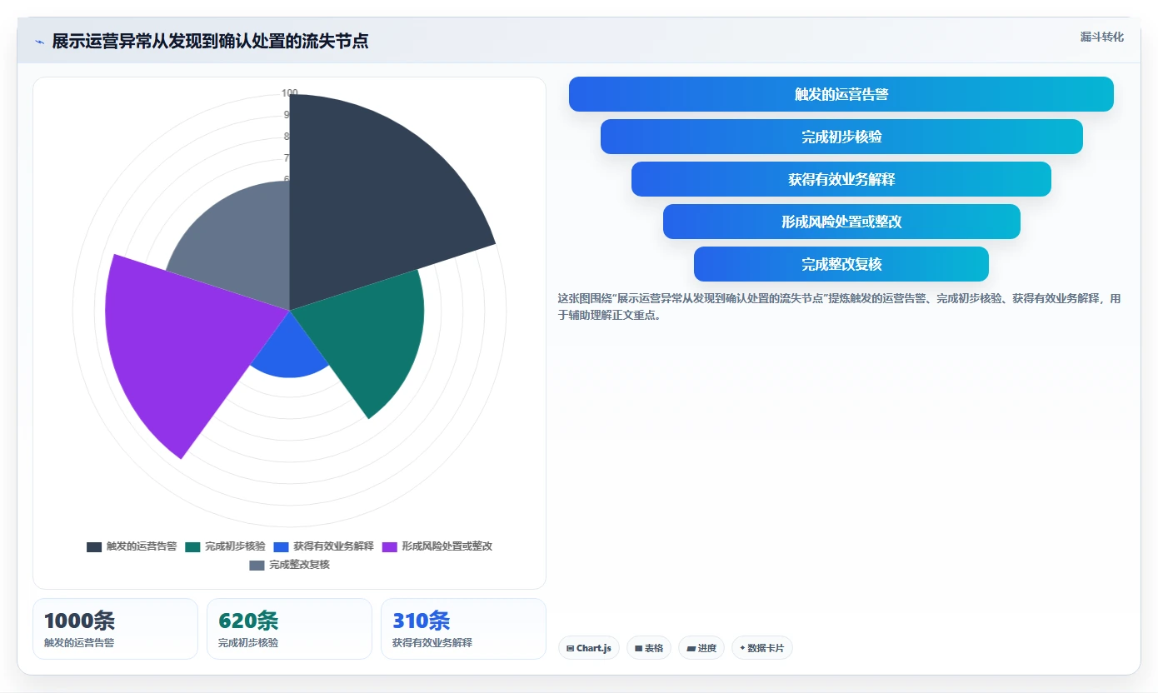Image resolution: width=1158 pixels, height=693 pixels.
Task: Click the 完成初步核验 funnel bar
Action: coord(841,137)
